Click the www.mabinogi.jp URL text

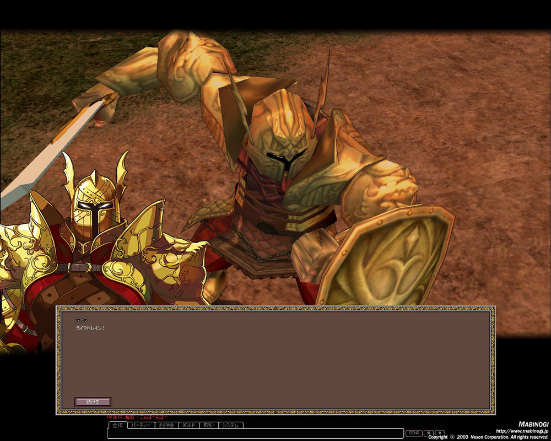(521, 431)
